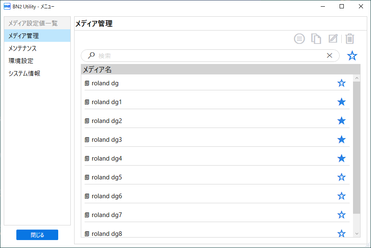Select the roland dg7 media entry

(217, 215)
